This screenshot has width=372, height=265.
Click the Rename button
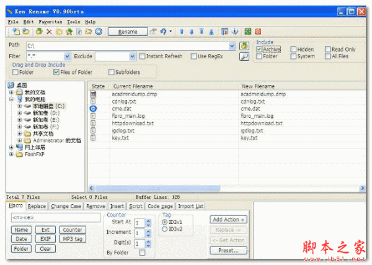(128, 32)
